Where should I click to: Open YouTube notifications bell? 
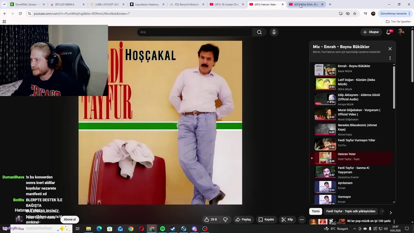click(x=389, y=32)
